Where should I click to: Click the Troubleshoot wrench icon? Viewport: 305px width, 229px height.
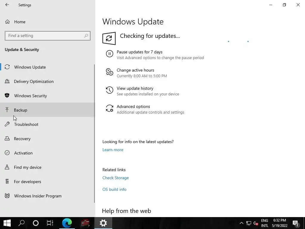pos(7,124)
